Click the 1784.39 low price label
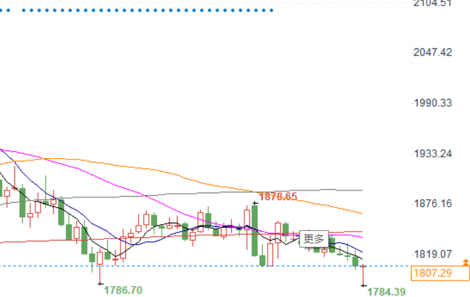 pyautogui.click(x=386, y=292)
